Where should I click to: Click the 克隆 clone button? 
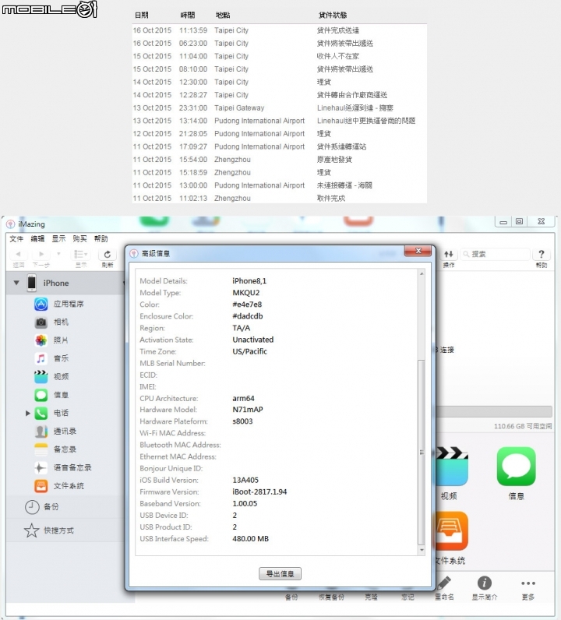pyautogui.click(x=371, y=597)
